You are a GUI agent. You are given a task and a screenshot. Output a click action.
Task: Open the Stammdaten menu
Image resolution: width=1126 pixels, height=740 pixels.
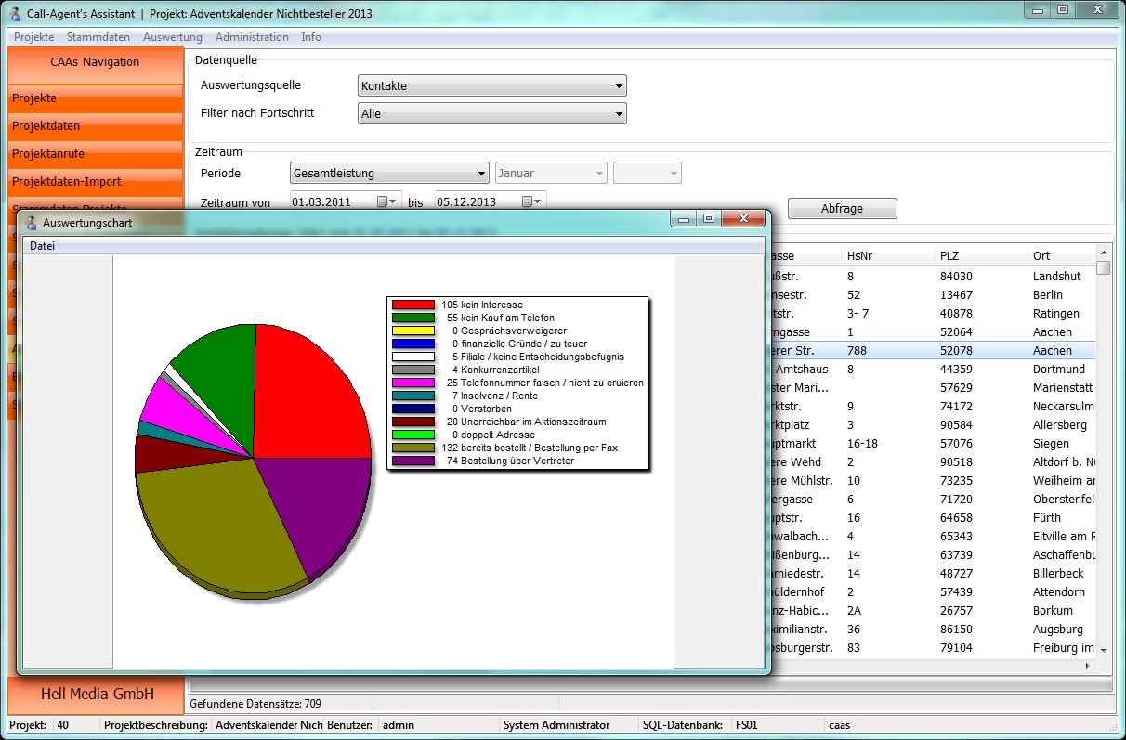click(98, 37)
